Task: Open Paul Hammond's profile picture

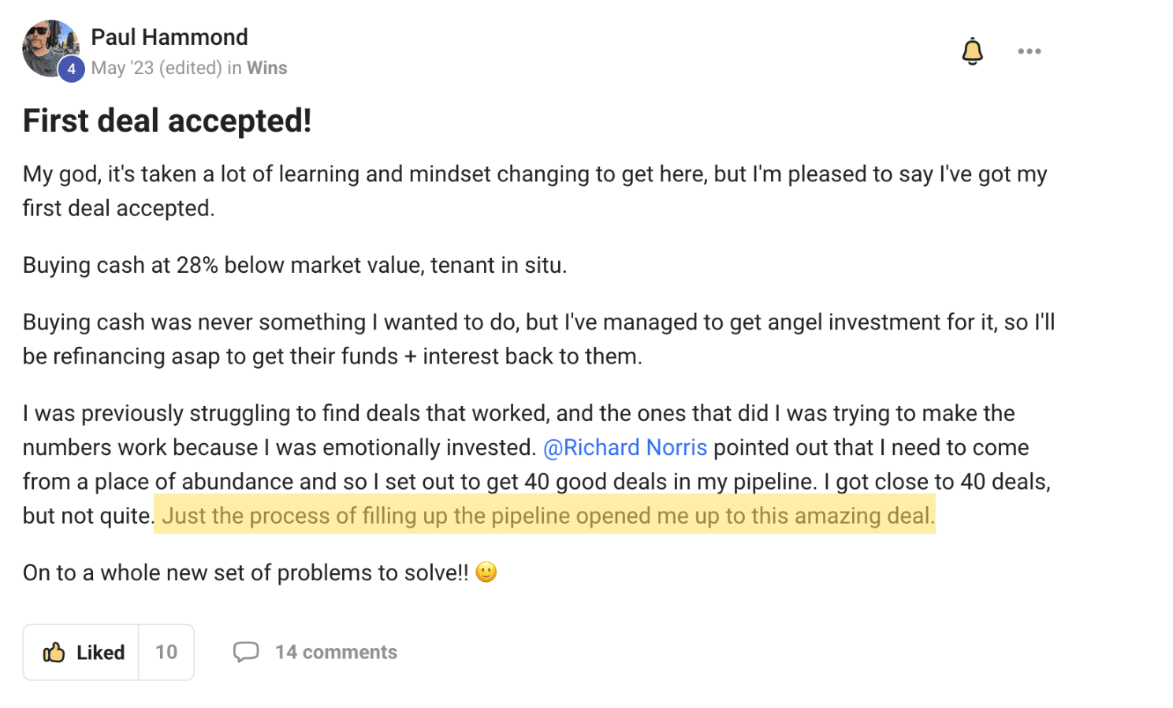Action: pos(50,48)
